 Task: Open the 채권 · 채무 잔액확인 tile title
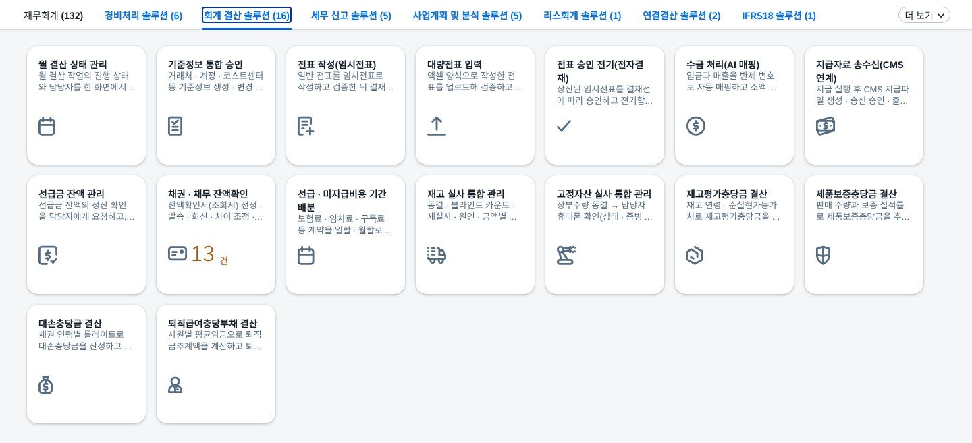(208, 194)
